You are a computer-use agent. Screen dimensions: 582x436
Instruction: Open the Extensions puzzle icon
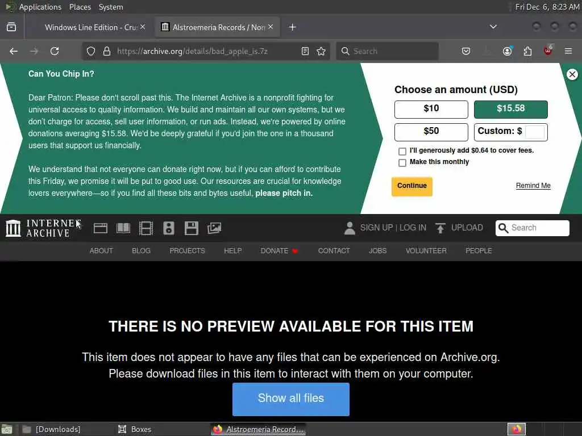pos(527,51)
